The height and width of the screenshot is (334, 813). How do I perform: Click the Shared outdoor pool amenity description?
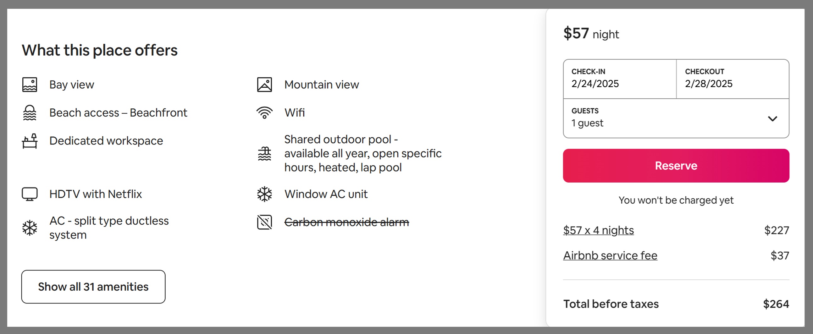click(x=363, y=153)
